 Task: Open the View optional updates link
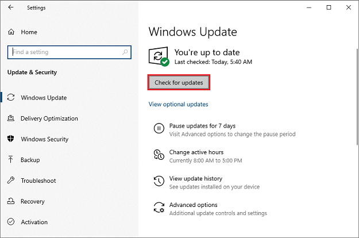pos(178,105)
